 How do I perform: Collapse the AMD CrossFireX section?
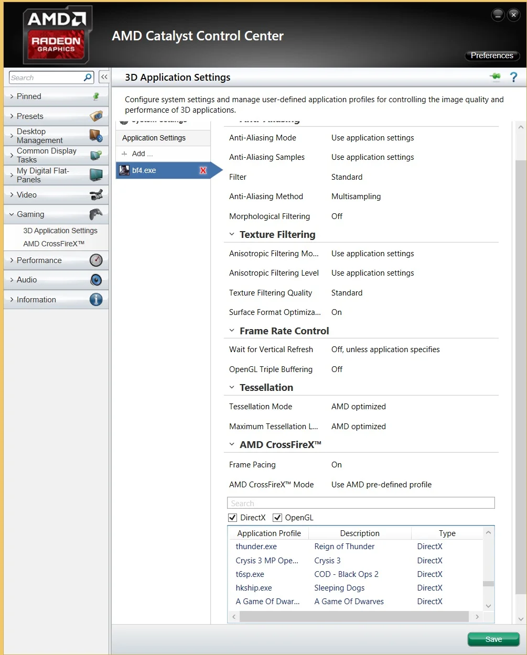[232, 444]
